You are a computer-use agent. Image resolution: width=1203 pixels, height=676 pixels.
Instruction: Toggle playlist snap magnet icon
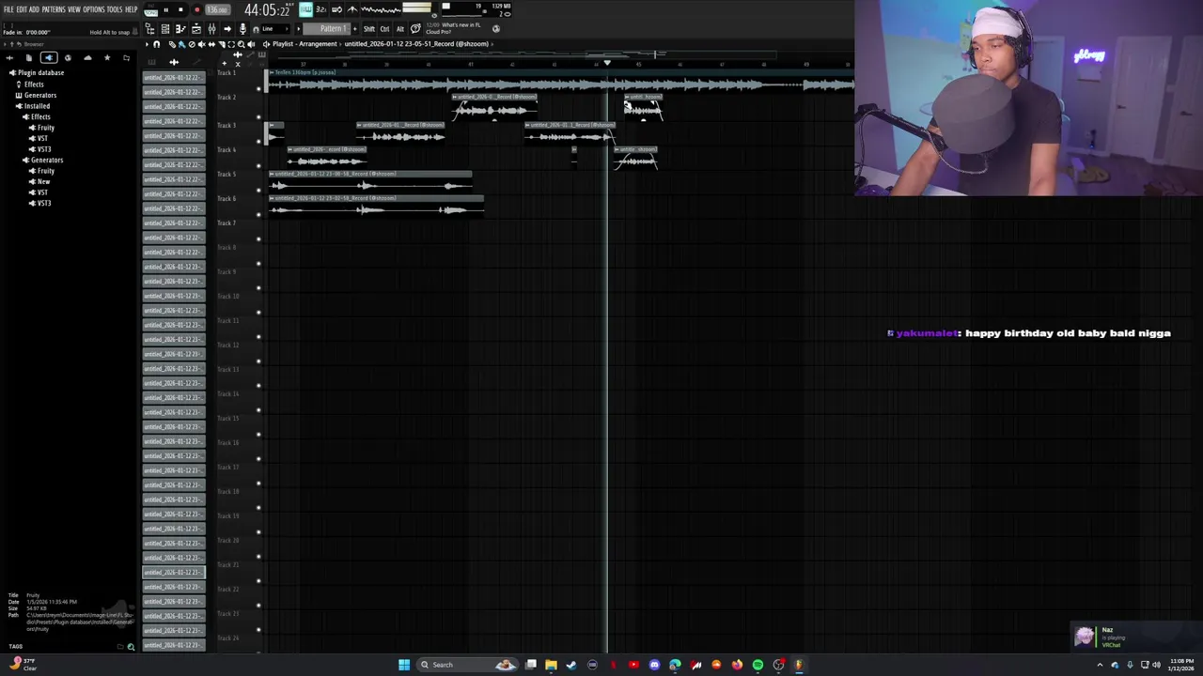click(x=156, y=44)
